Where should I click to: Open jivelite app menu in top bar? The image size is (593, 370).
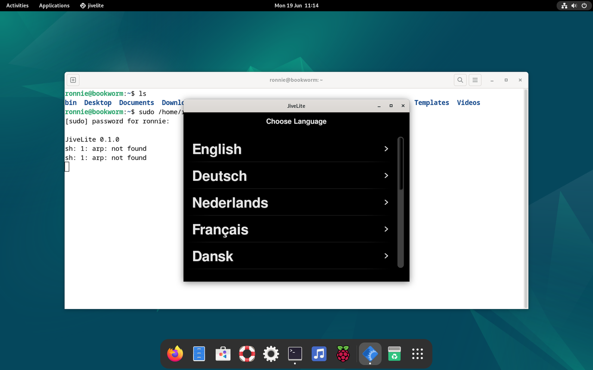pos(92,6)
